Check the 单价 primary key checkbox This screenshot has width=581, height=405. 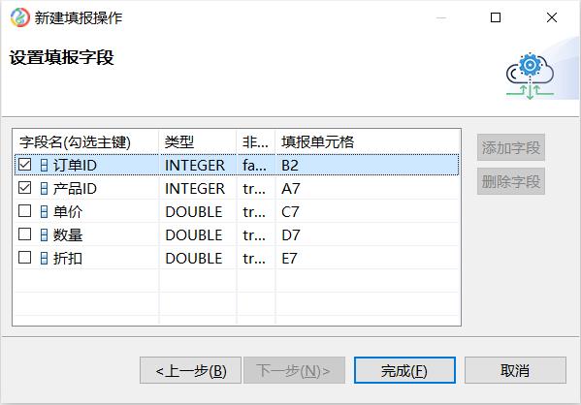(25, 211)
